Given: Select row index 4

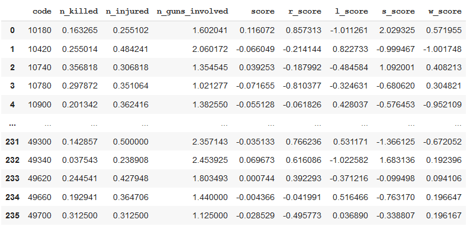Looking at the screenshot, I should pyautogui.click(x=12, y=104).
